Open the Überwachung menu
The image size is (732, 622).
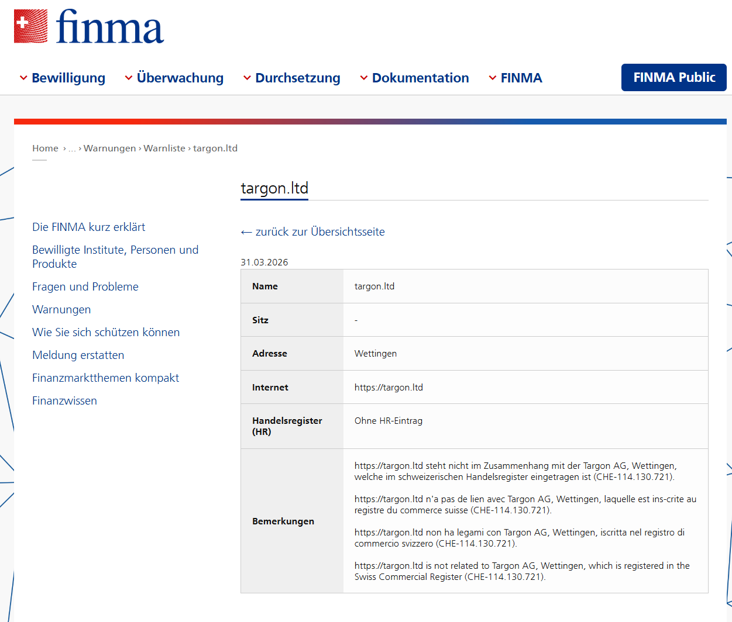pos(180,78)
